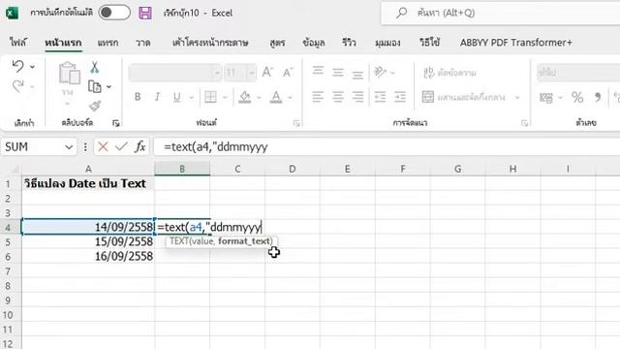Click the Top Align icon
This screenshot has height=349, width=620.
tap(318, 72)
